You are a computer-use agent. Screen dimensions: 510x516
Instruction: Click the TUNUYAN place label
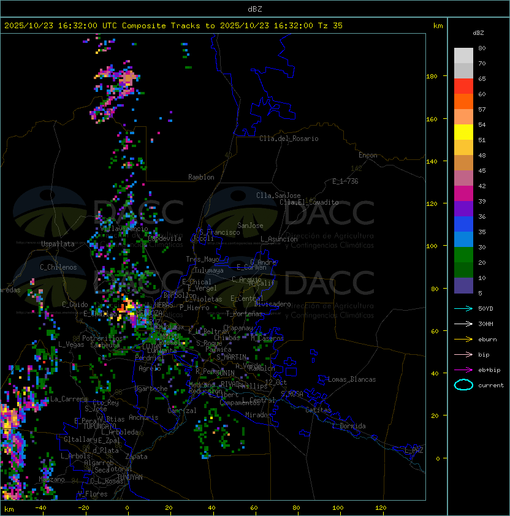click(130, 477)
